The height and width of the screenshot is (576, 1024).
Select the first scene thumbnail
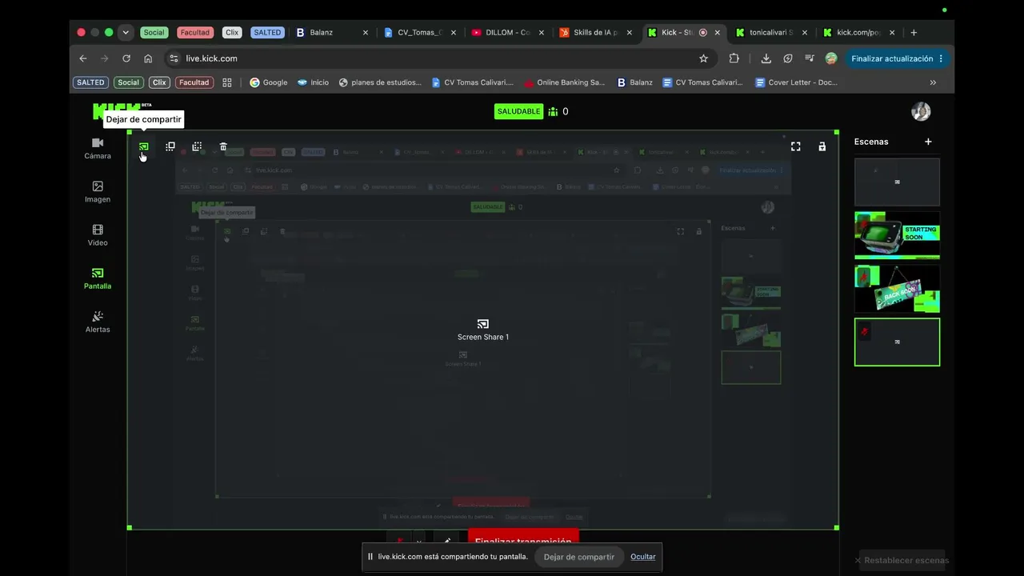click(897, 182)
